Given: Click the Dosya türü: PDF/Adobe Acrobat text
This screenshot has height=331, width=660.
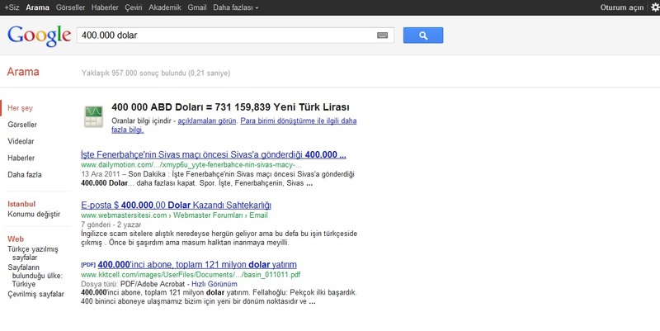Looking at the screenshot, I should point(133,284).
